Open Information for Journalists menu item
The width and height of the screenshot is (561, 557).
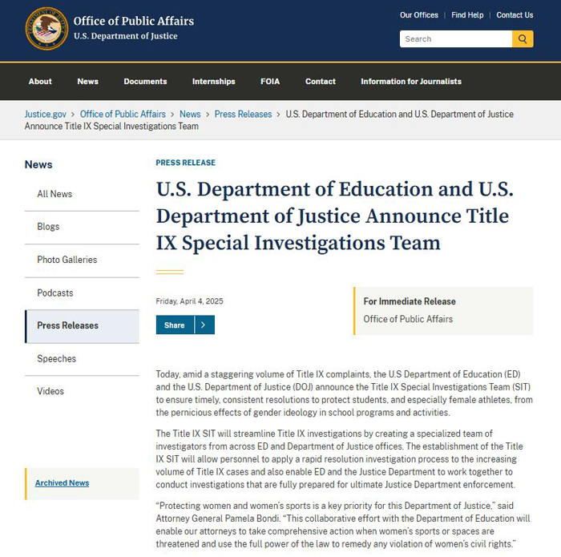click(411, 81)
